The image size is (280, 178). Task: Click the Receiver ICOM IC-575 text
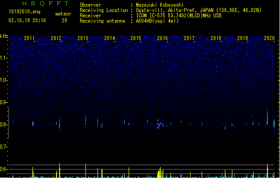tap(179, 16)
